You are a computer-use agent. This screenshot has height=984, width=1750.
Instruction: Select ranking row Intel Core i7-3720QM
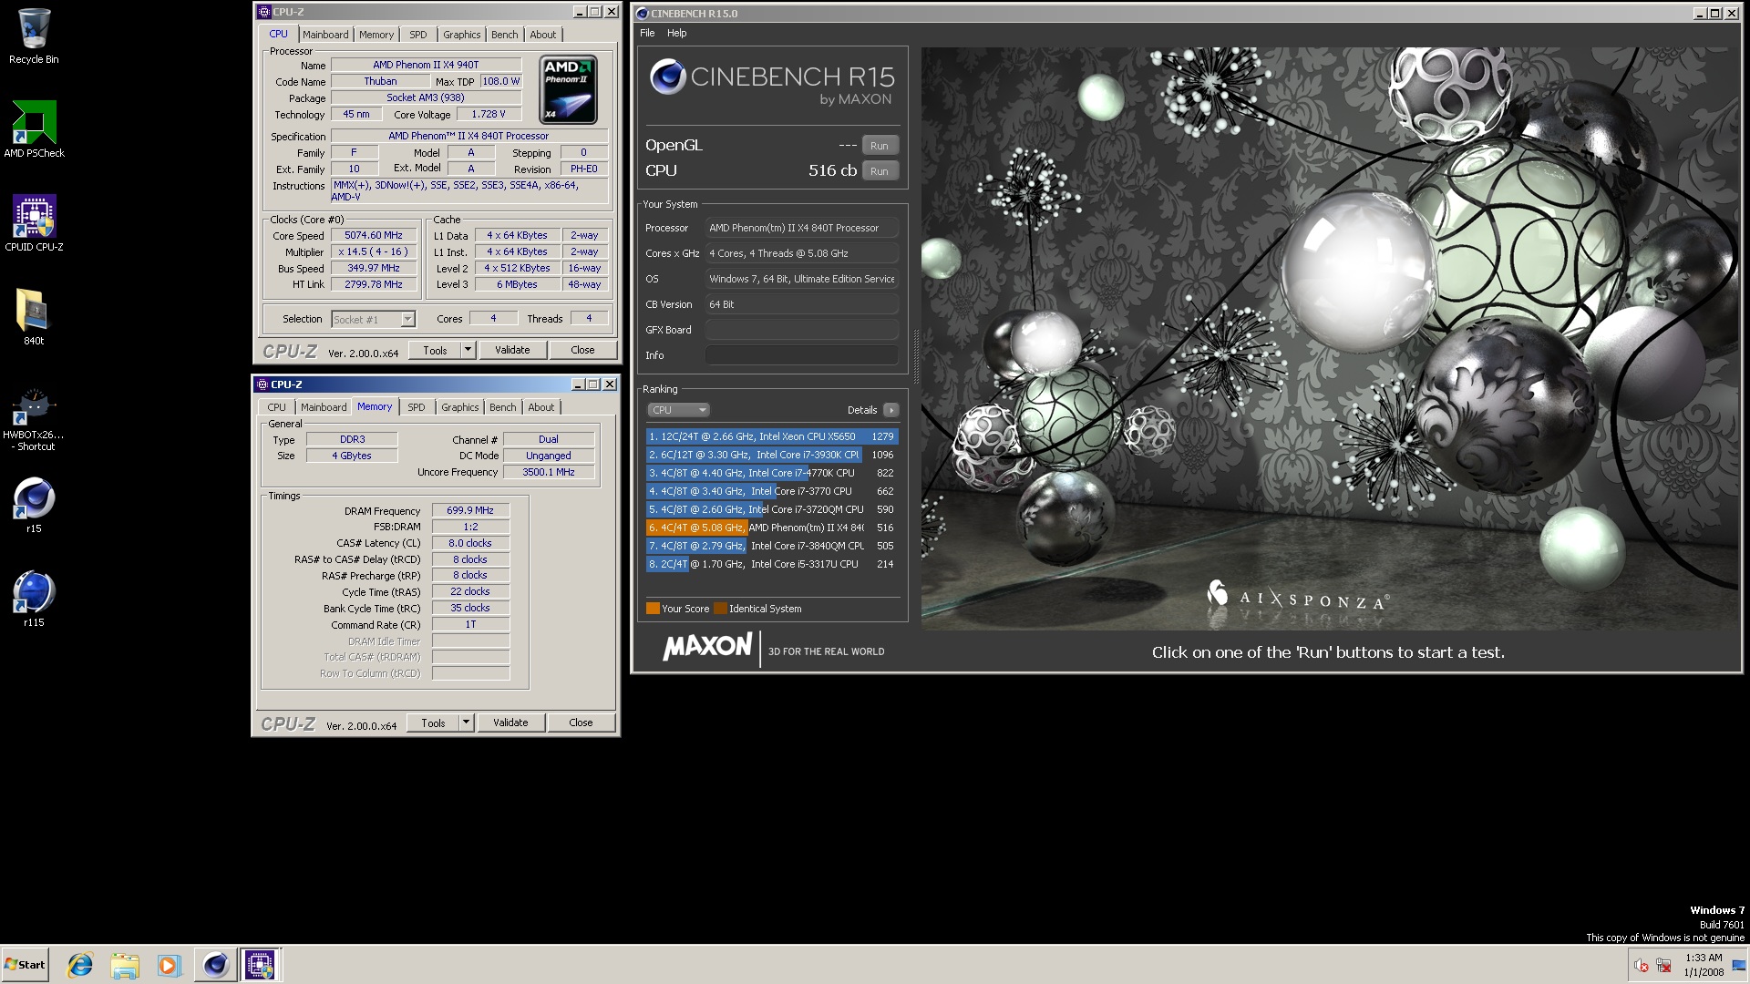[x=771, y=509]
